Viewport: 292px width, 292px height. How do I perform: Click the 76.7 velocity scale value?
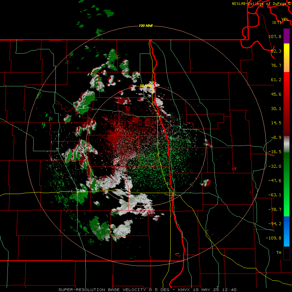click(x=276, y=65)
